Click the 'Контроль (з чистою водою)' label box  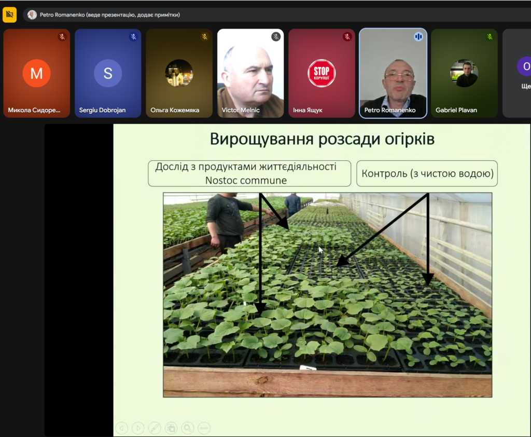coord(427,173)
